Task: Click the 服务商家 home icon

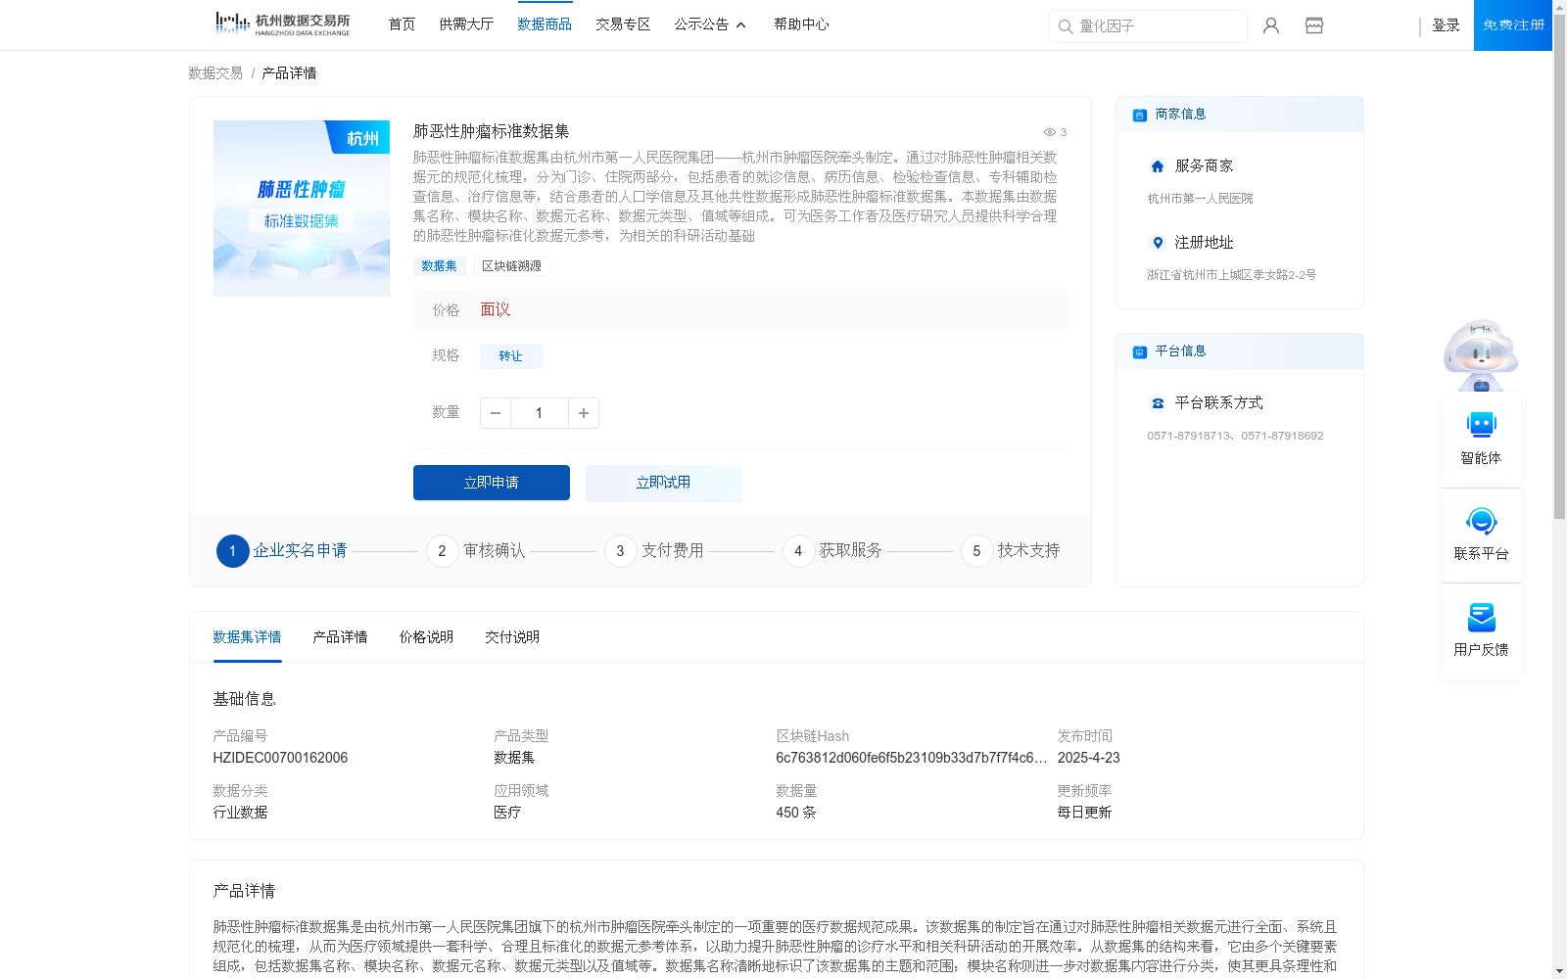Action: point(1158,166)
